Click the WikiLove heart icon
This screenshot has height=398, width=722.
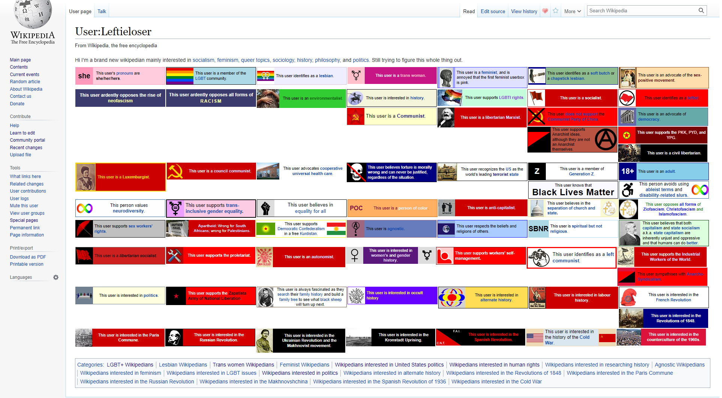point(545,11)
